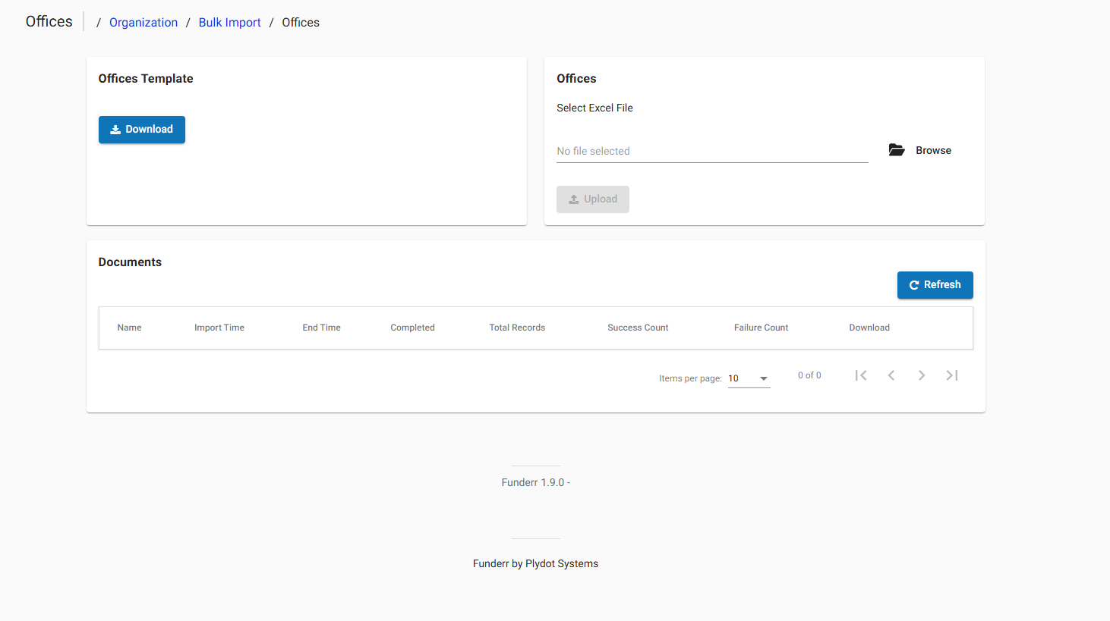Go to previous page with left chevron

coord(891,375)
